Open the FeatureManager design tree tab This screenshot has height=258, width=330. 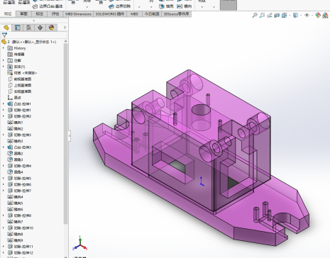(6, 28)
